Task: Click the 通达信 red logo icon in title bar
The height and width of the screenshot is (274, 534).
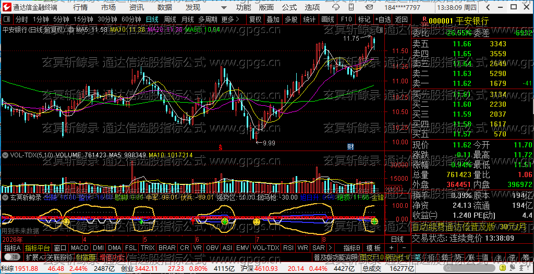Action: click(6, 7)
